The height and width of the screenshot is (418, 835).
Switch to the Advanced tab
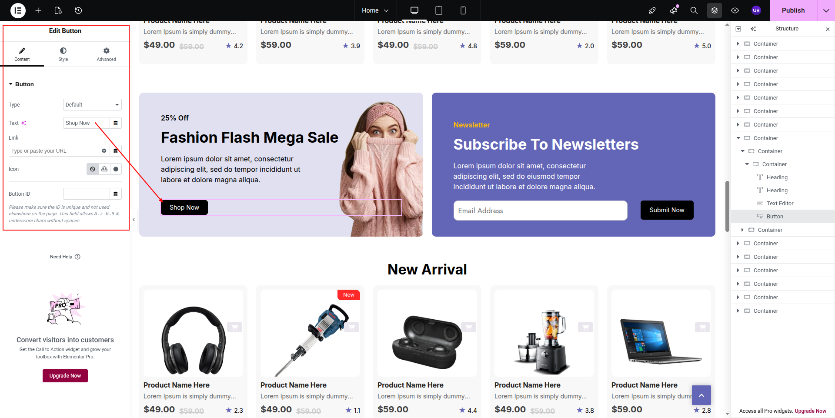(x=107, y=54)
